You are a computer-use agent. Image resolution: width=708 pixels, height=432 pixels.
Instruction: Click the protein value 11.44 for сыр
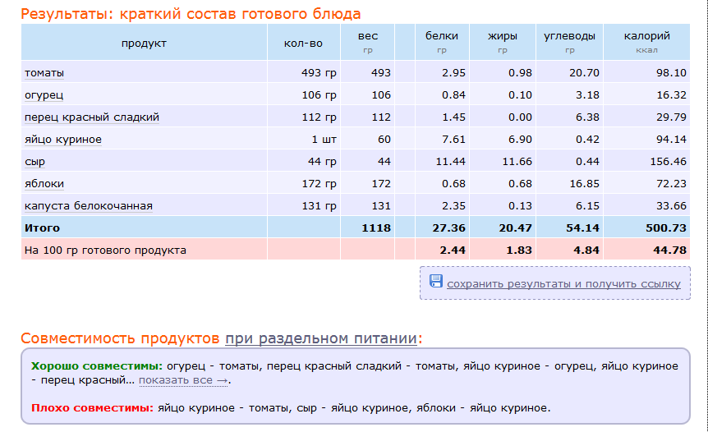point(450,162)
